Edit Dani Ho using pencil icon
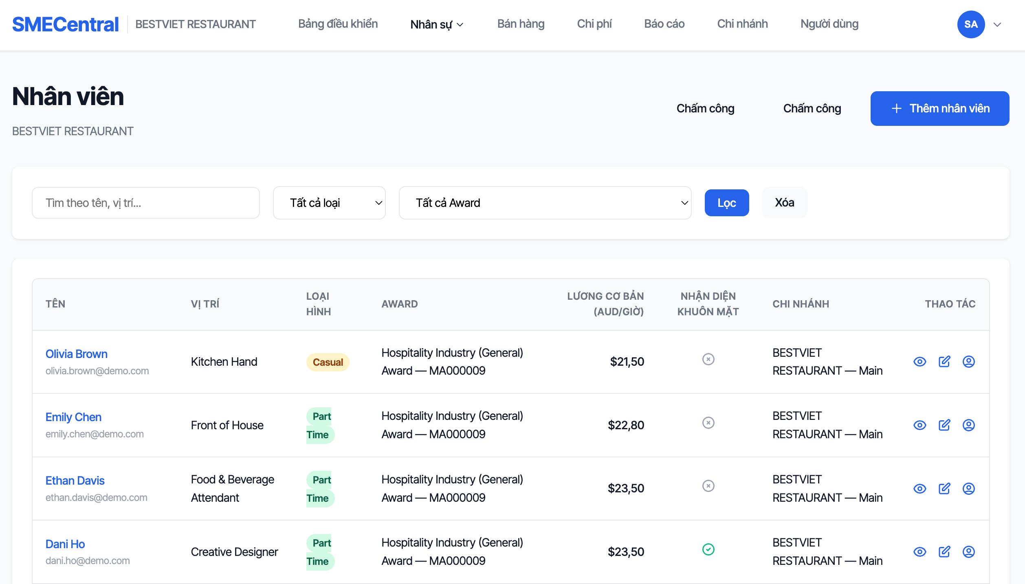1025x584 pixels. pos(944,552)
